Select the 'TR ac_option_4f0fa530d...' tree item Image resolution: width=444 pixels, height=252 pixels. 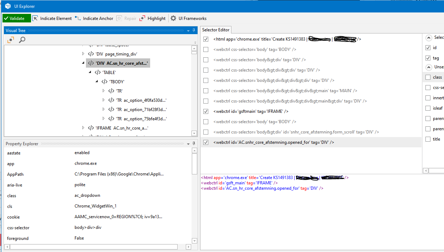tap(141, 100)
